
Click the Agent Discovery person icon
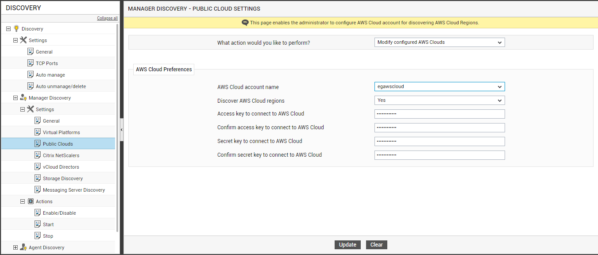[x=23, y=247]
